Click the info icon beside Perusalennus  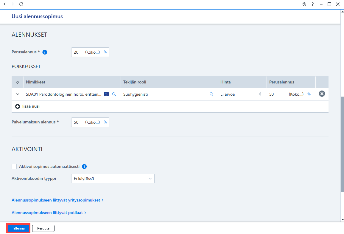tap(45, 52)
